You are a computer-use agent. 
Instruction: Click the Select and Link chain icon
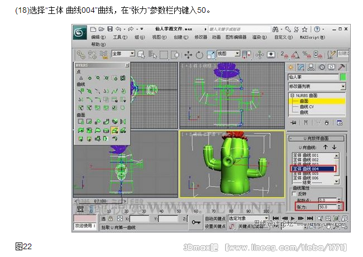coord(81,55)
